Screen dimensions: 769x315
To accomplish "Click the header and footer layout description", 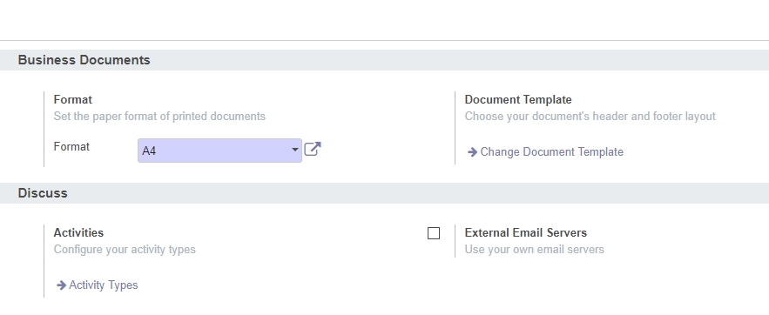I will 590,116.
